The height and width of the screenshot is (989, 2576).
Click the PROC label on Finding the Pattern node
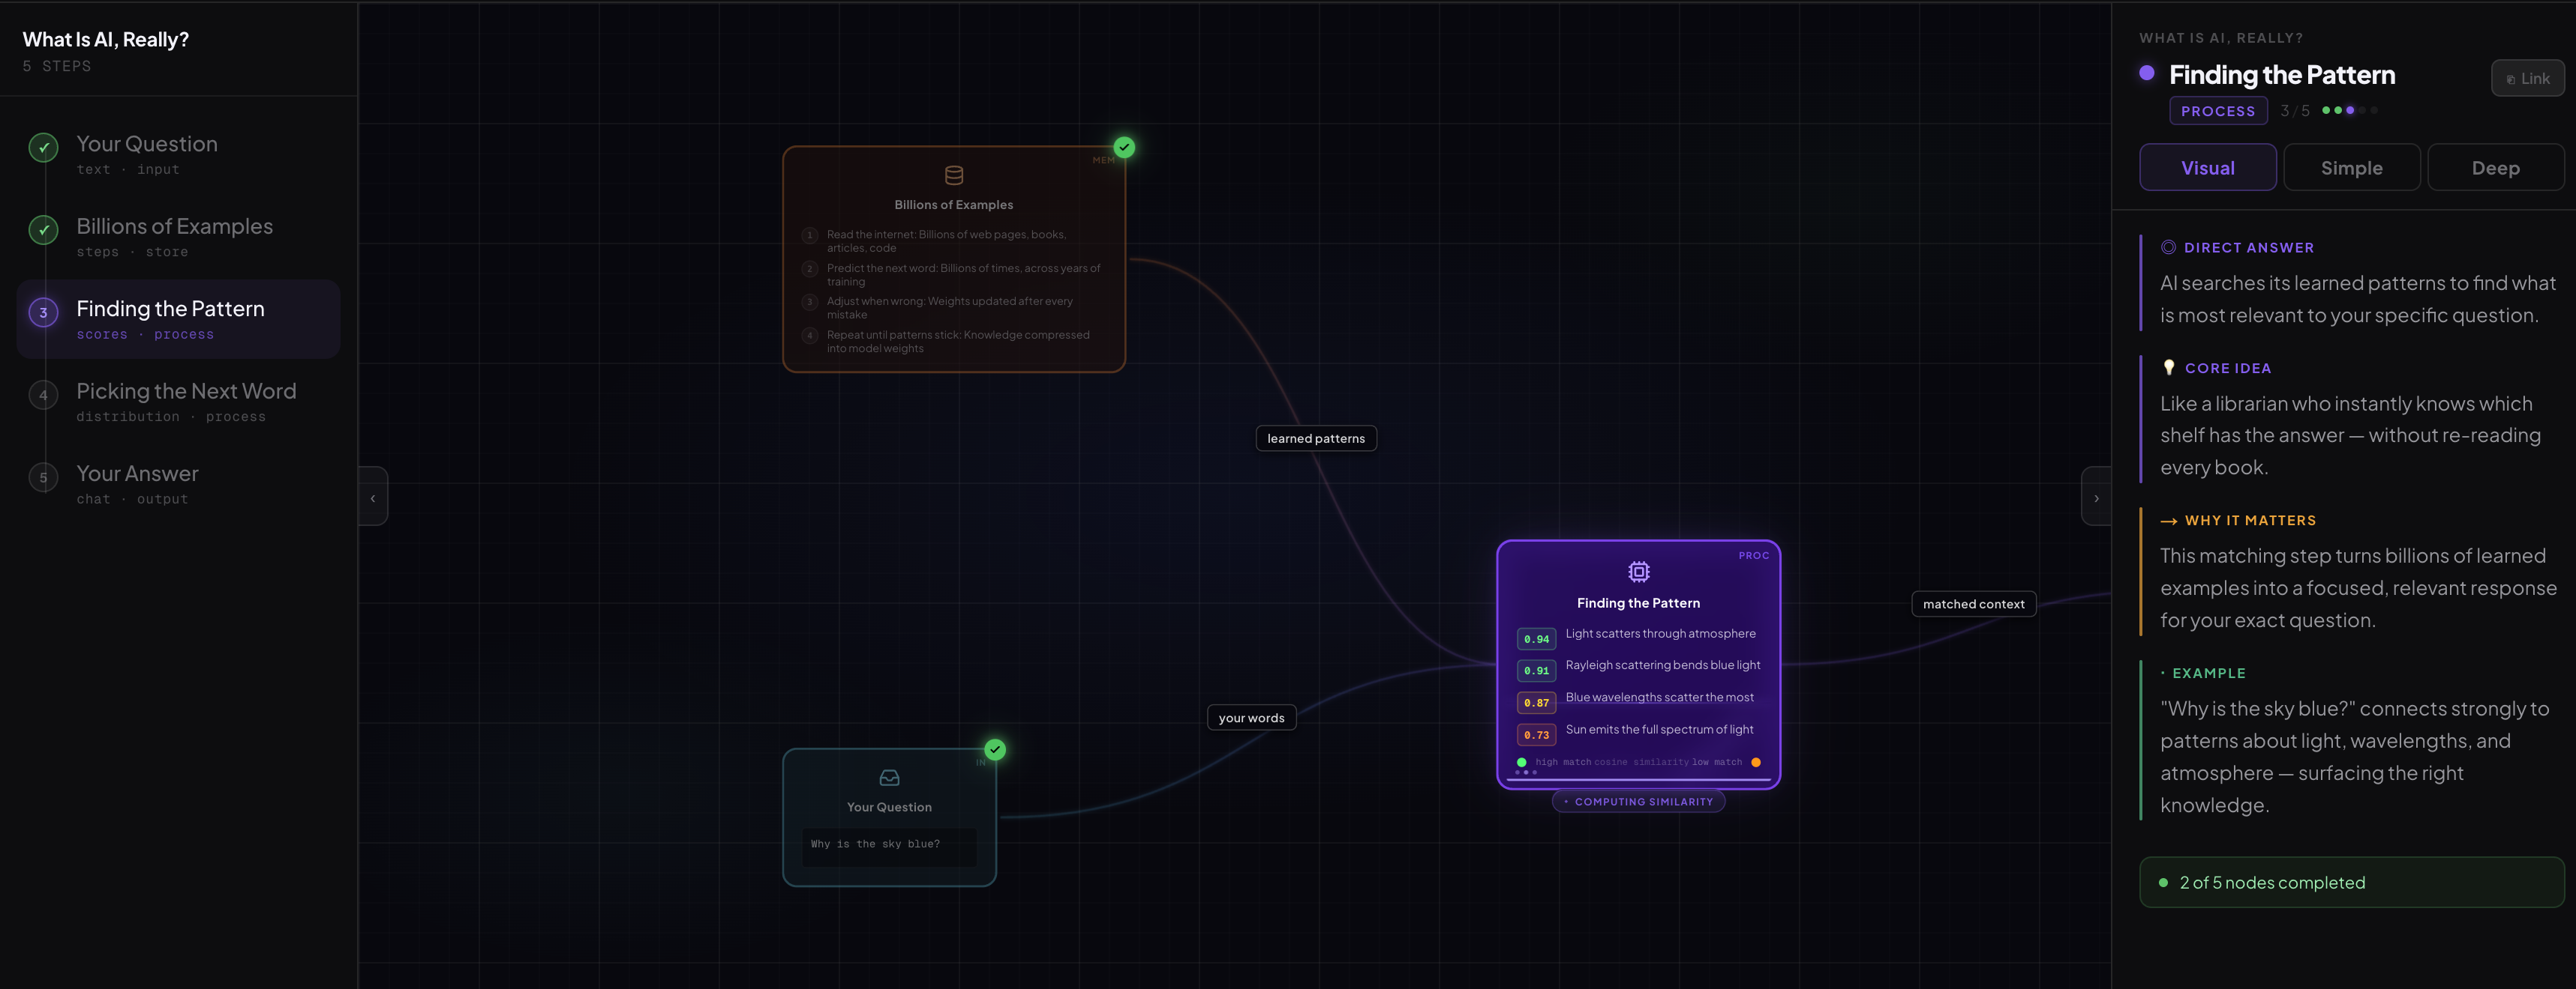pyautogui.click(x=1753, y=555)
